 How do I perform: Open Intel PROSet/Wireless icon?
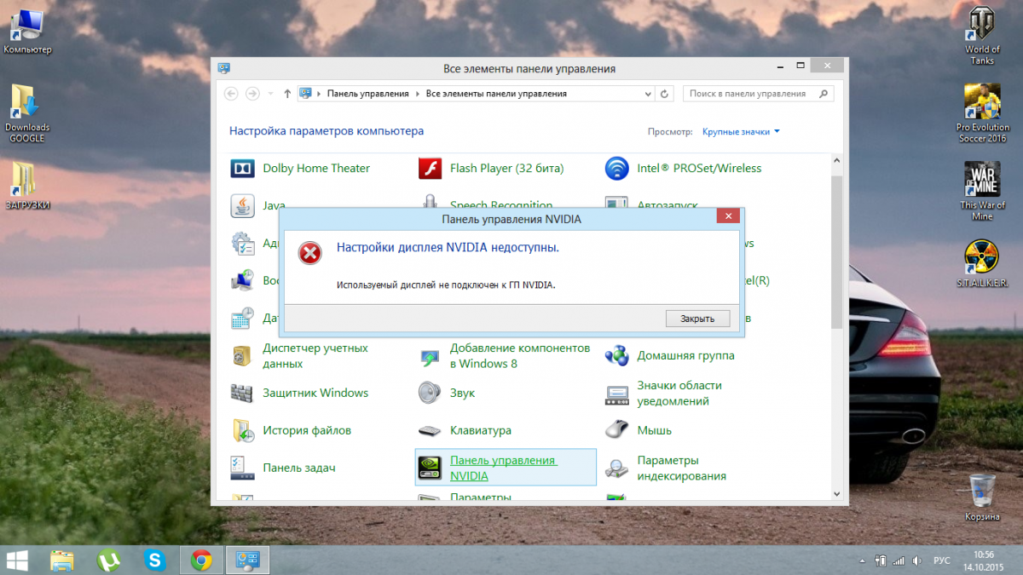point(616,169)
